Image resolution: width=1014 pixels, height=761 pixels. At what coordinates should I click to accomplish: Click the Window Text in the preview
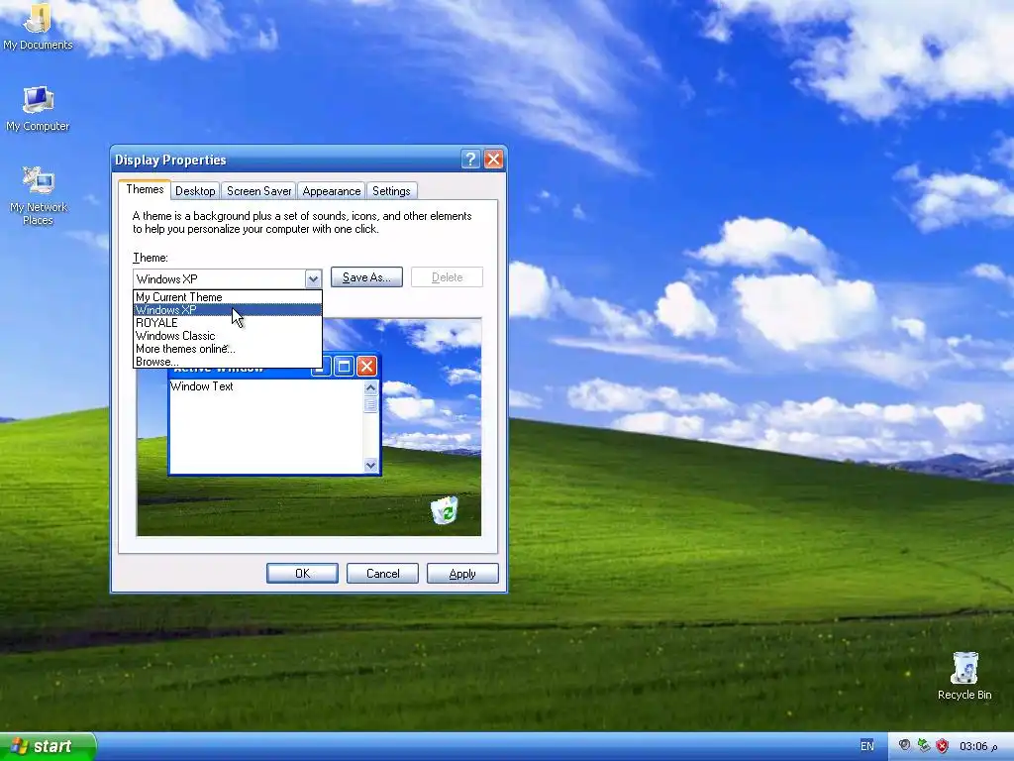pos(202,386)
